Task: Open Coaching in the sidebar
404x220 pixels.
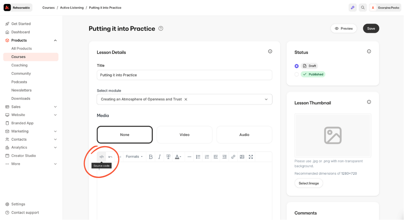Action: coord(19,65)
